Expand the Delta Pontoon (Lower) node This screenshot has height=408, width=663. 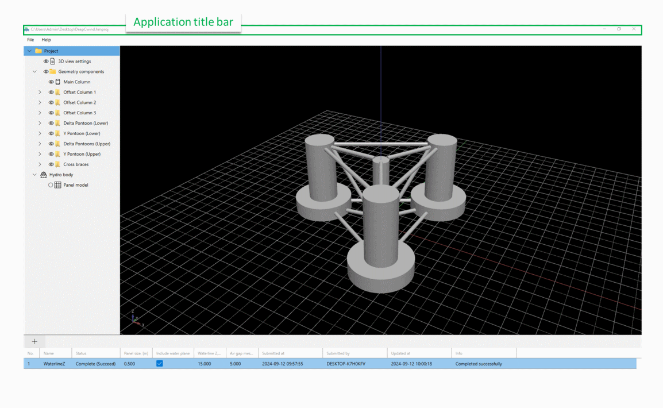click(x=40, y=123)
